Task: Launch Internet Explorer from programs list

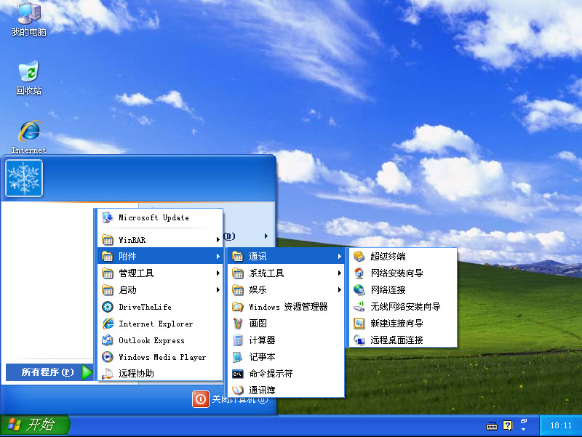Action: point(160,324)
